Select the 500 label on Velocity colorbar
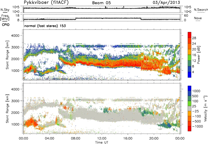Image resolution: width=208 pixels, height=144 pixels. 195,96
